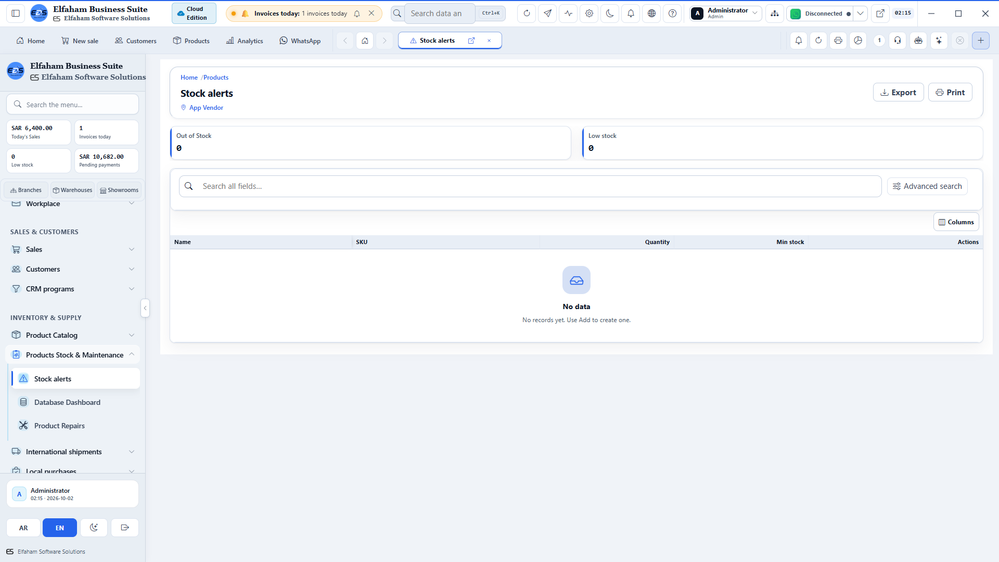Open Customers in top menu

pos(136,41)
